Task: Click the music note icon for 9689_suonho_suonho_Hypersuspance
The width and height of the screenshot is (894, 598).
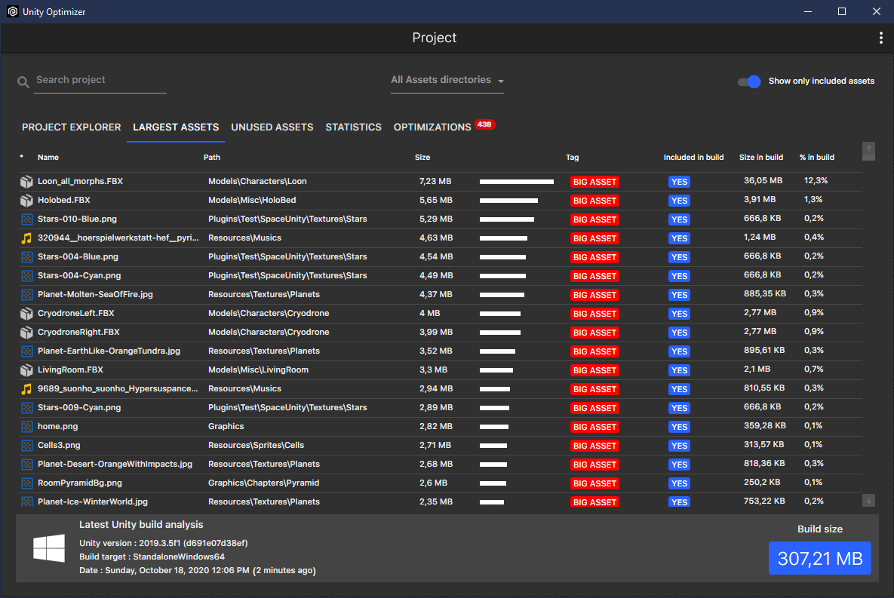Action: click(26, 388)
